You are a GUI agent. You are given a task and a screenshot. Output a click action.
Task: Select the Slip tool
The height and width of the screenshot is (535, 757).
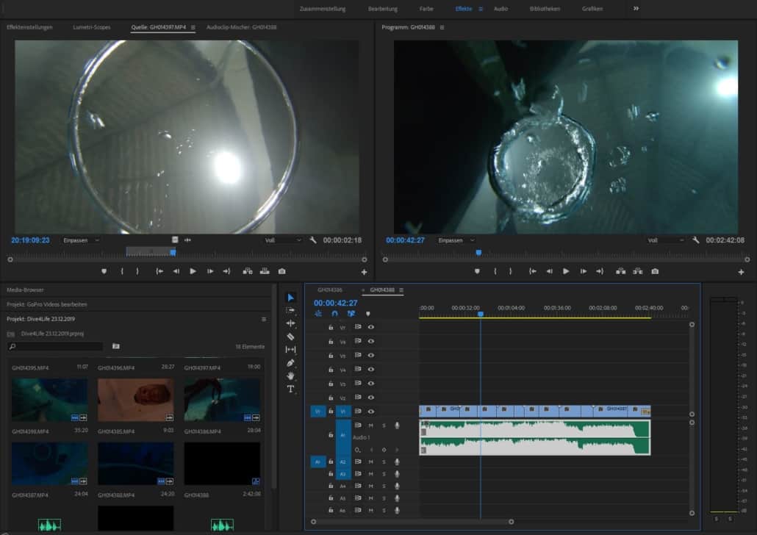(x=290, y=350)
